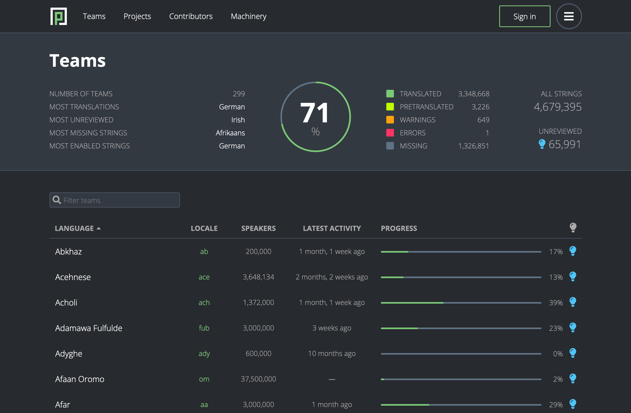Click the Sign in button
The image size is (631, 413).
pos(524,16)
